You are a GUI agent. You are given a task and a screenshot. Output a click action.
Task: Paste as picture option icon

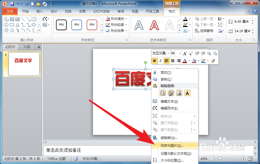coord(179,93)
